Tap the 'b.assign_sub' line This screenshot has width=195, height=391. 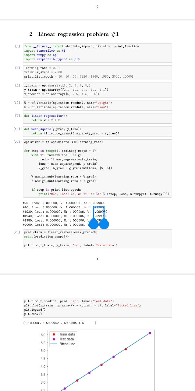[x=64, y=181]
